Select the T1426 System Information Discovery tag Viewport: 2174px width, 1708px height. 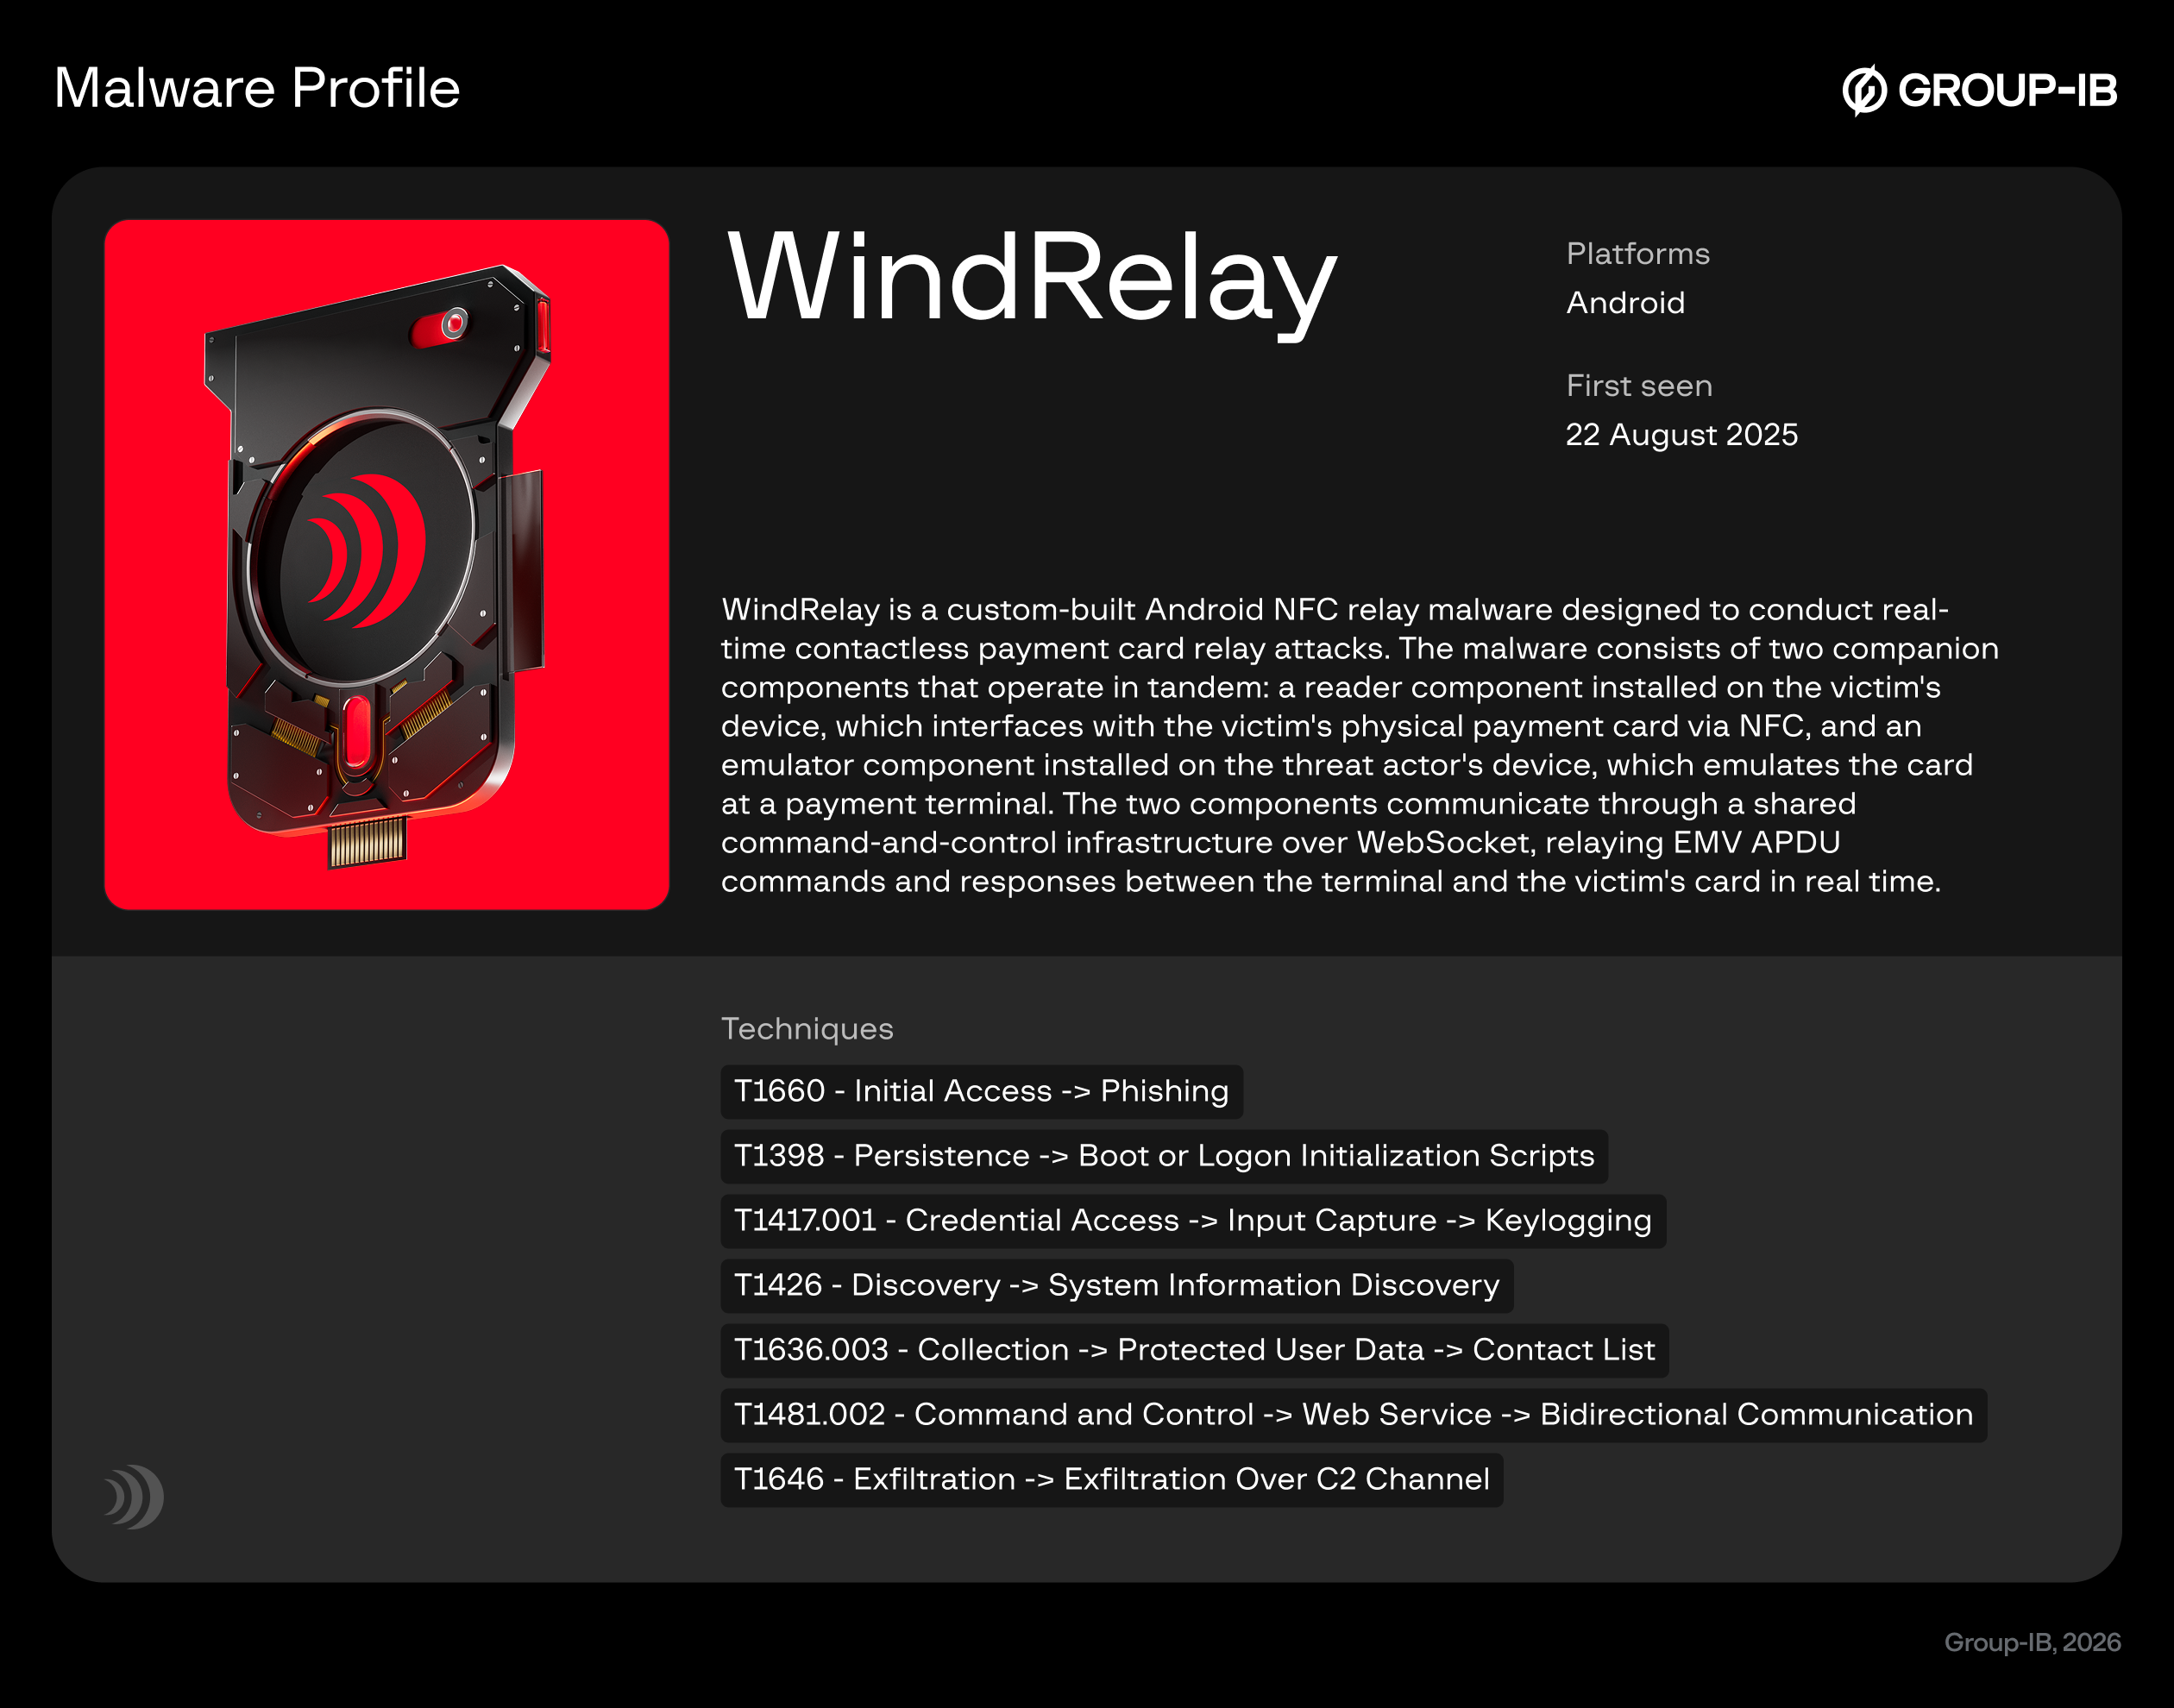click(1117, 1286)
